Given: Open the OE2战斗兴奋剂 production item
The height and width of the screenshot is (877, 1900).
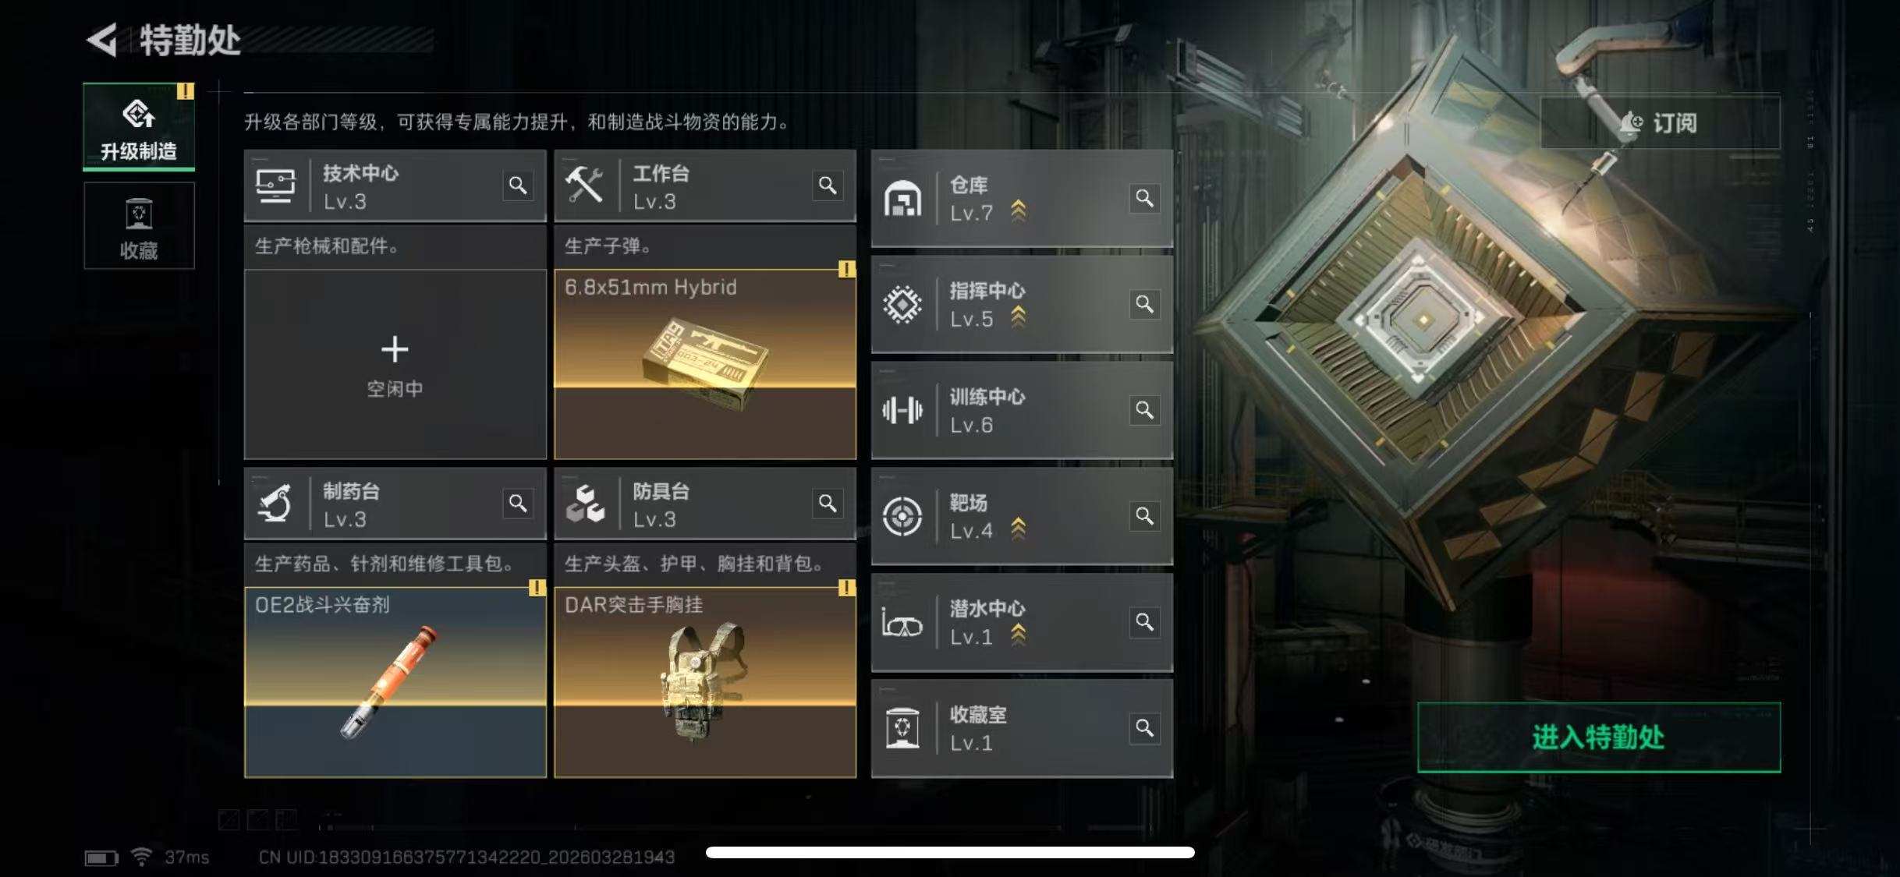Looking at the screenshot, I should coord(395,682).
